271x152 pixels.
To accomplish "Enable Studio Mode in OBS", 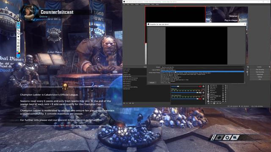I will (260, 74).
